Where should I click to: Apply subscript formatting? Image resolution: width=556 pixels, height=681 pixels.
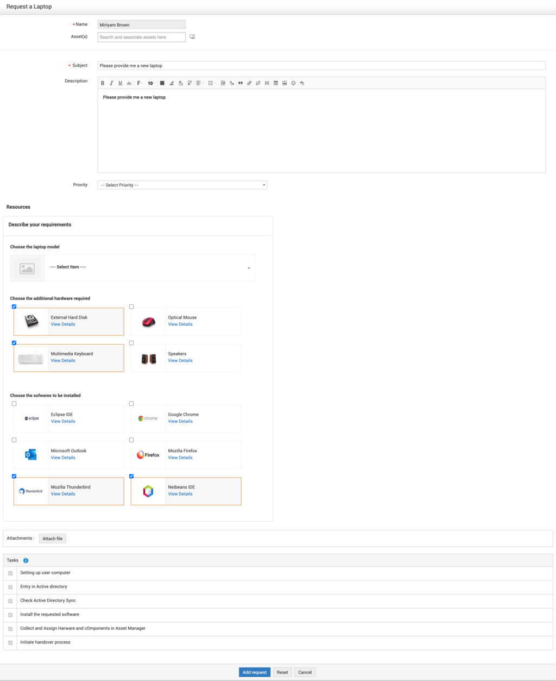(x=180, y=83)
